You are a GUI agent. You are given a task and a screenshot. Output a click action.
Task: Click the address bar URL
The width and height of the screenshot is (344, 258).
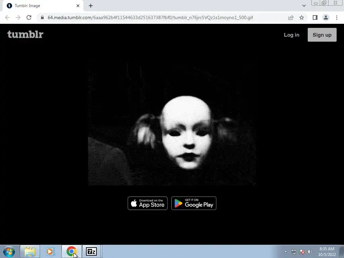click(x=150, y=17)
